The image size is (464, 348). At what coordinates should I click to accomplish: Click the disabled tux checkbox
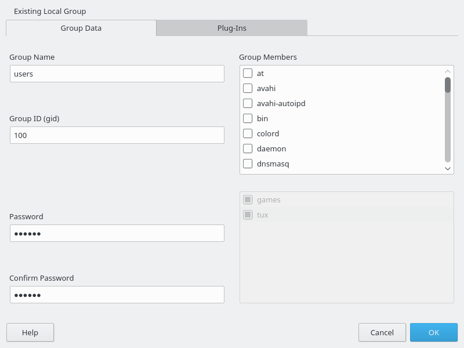click(x=248, y=215)
